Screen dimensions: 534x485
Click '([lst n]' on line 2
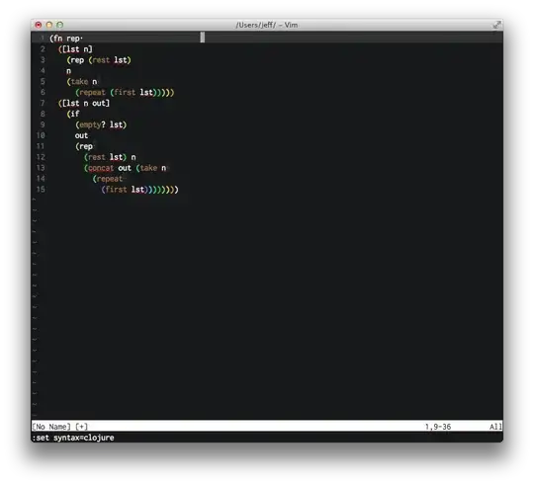point(75,49)
